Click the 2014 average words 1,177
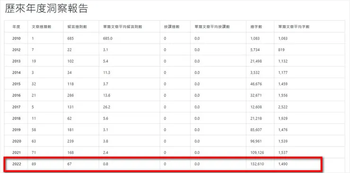This screenshot has width=350, height=173. pos(283,72)
